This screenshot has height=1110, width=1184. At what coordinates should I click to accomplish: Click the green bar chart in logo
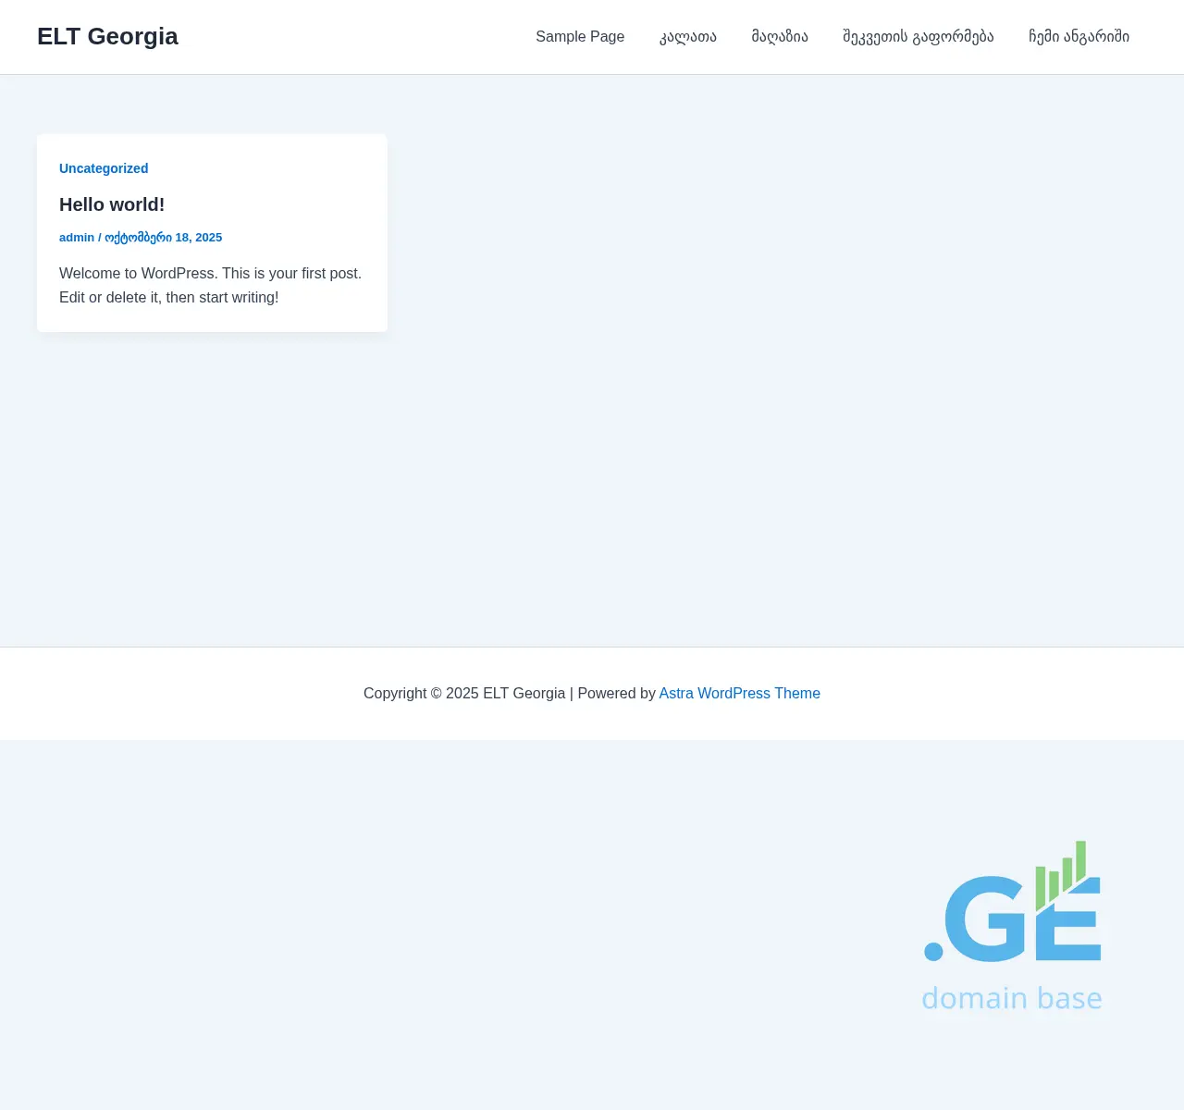pyautogui.click(x=1060, y=875)
